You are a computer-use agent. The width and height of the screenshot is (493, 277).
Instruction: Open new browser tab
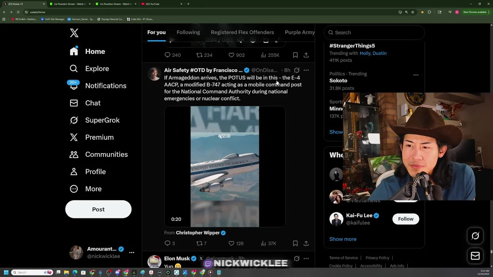pos(188,4)
